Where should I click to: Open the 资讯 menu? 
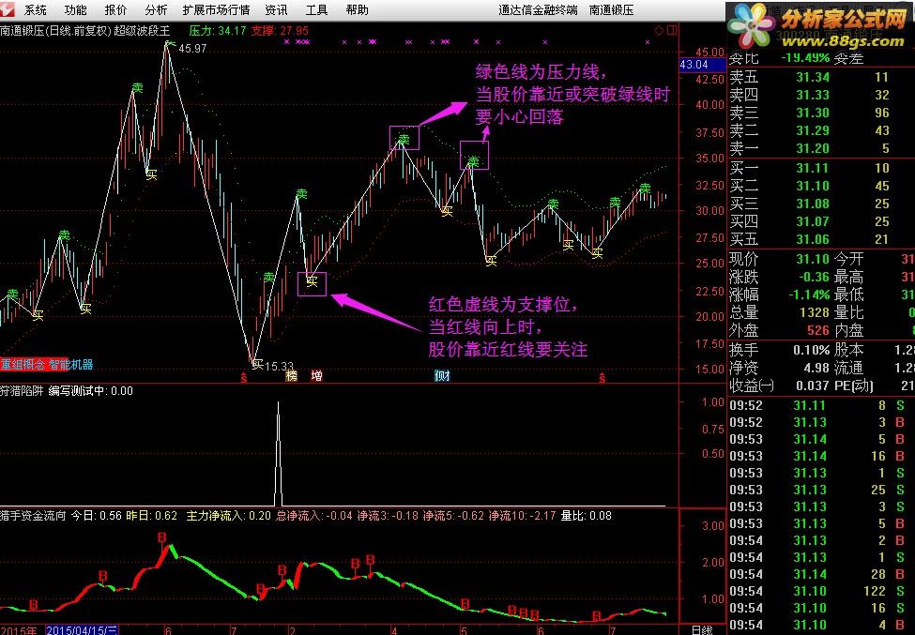(x=276, y=10)
